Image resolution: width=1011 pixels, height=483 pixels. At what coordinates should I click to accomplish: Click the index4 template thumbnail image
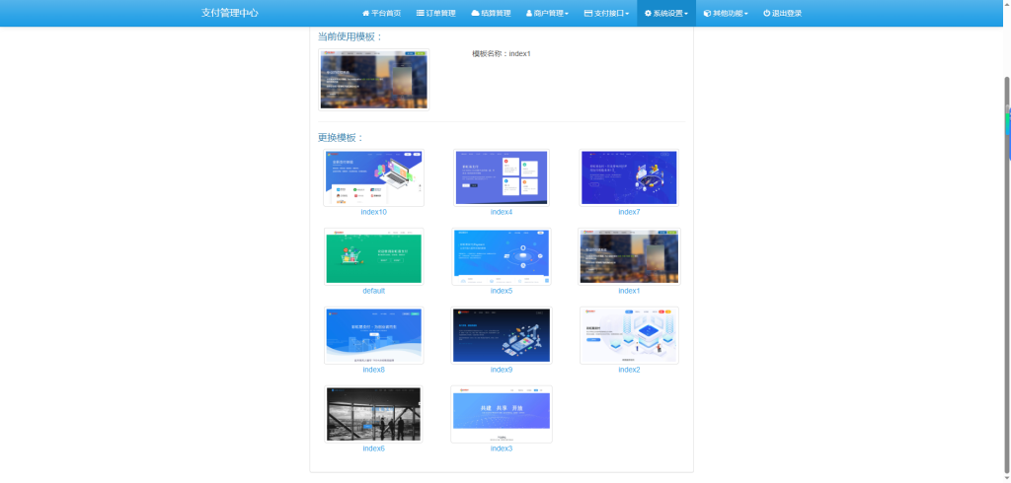502,177
